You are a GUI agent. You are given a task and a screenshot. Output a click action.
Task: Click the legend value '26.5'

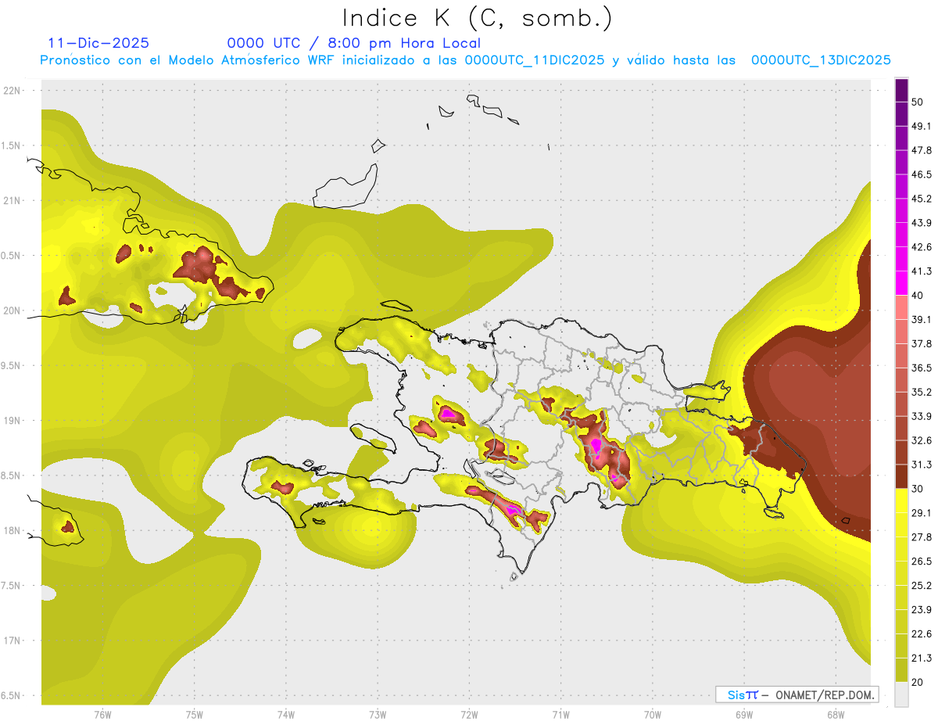922,562
